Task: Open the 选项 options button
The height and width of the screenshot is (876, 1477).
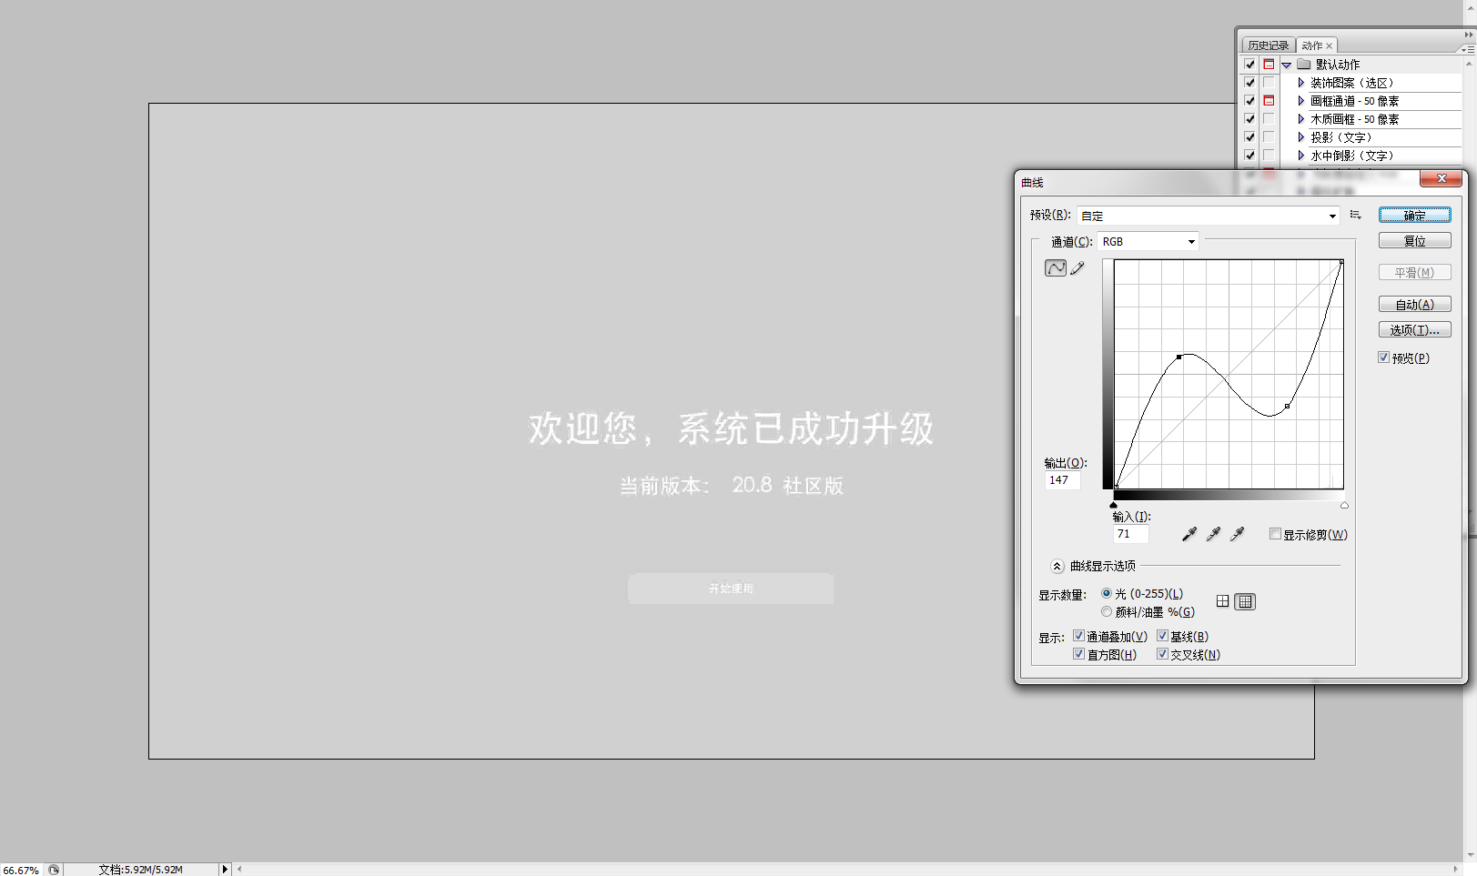Action: point(1414,330)
